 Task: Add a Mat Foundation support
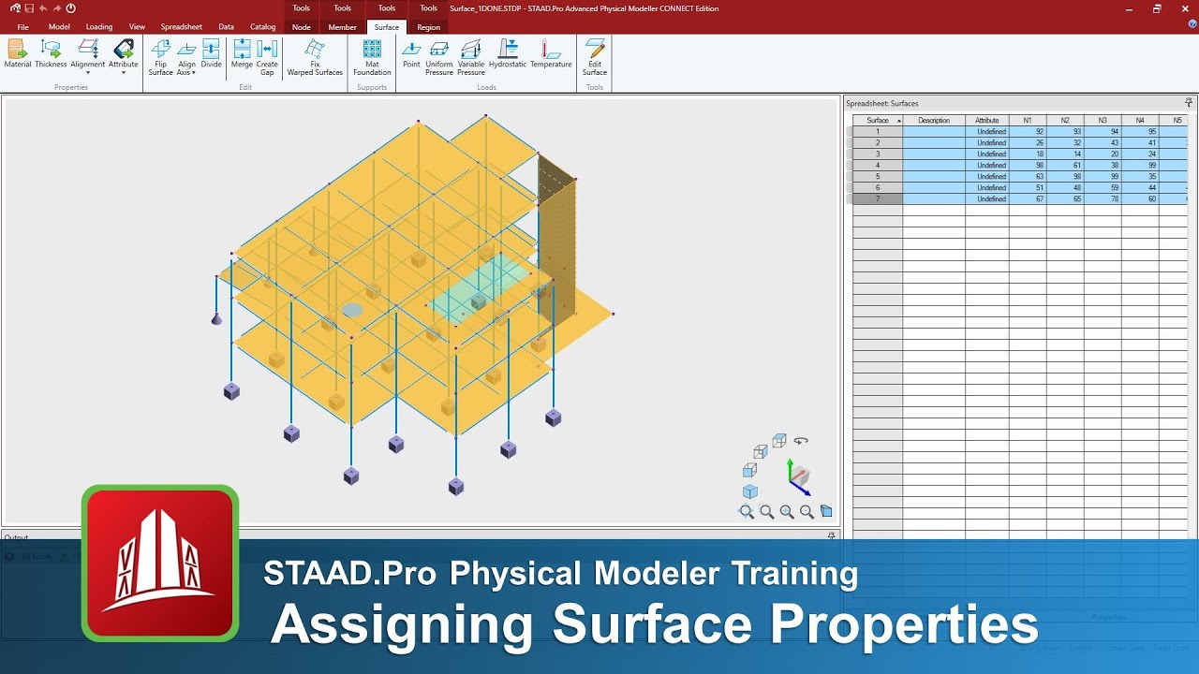[372, 57]
